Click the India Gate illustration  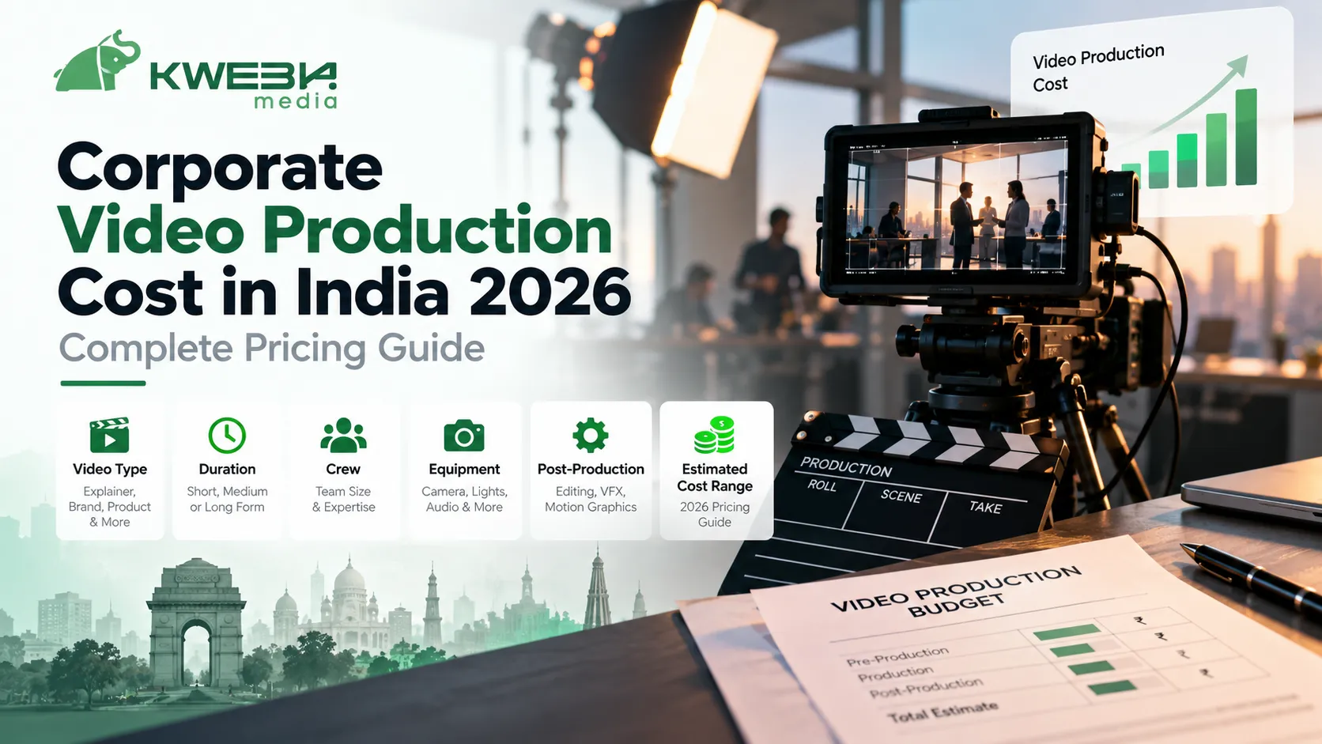pos(195,624)
